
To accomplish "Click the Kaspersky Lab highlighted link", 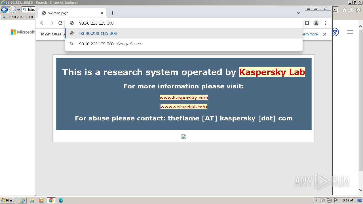I will click(272, 72).
